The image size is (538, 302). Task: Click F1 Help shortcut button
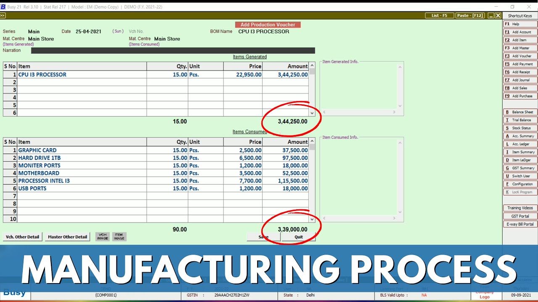click(x=520, y=24)
